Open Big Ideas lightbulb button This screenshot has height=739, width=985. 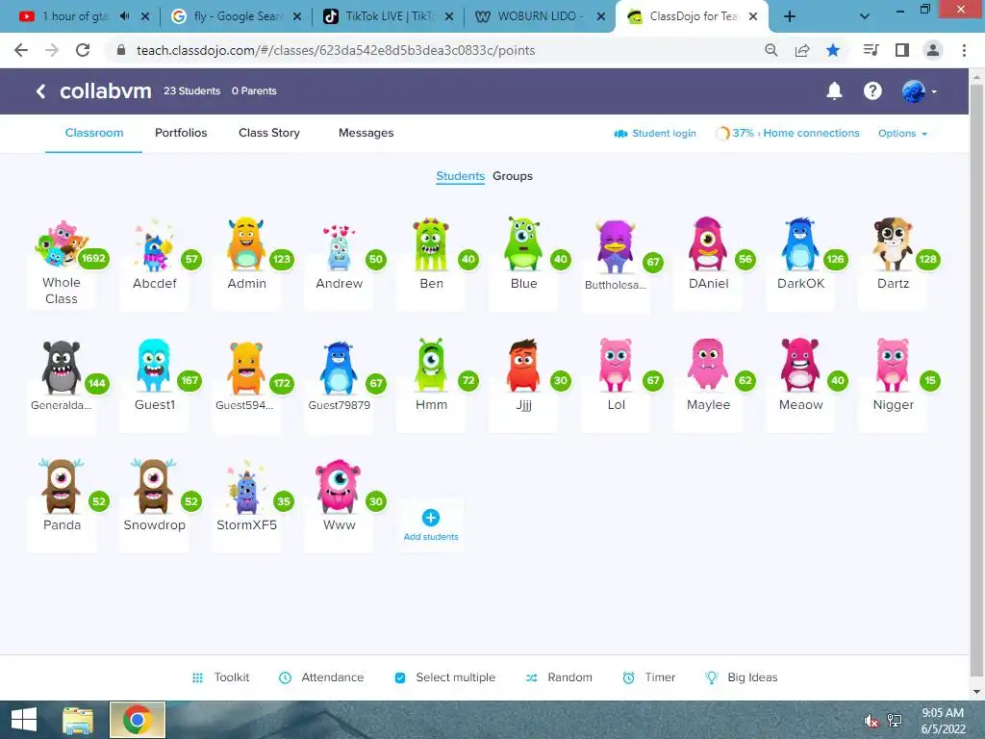pyautogui.click(x=742, y=677)
